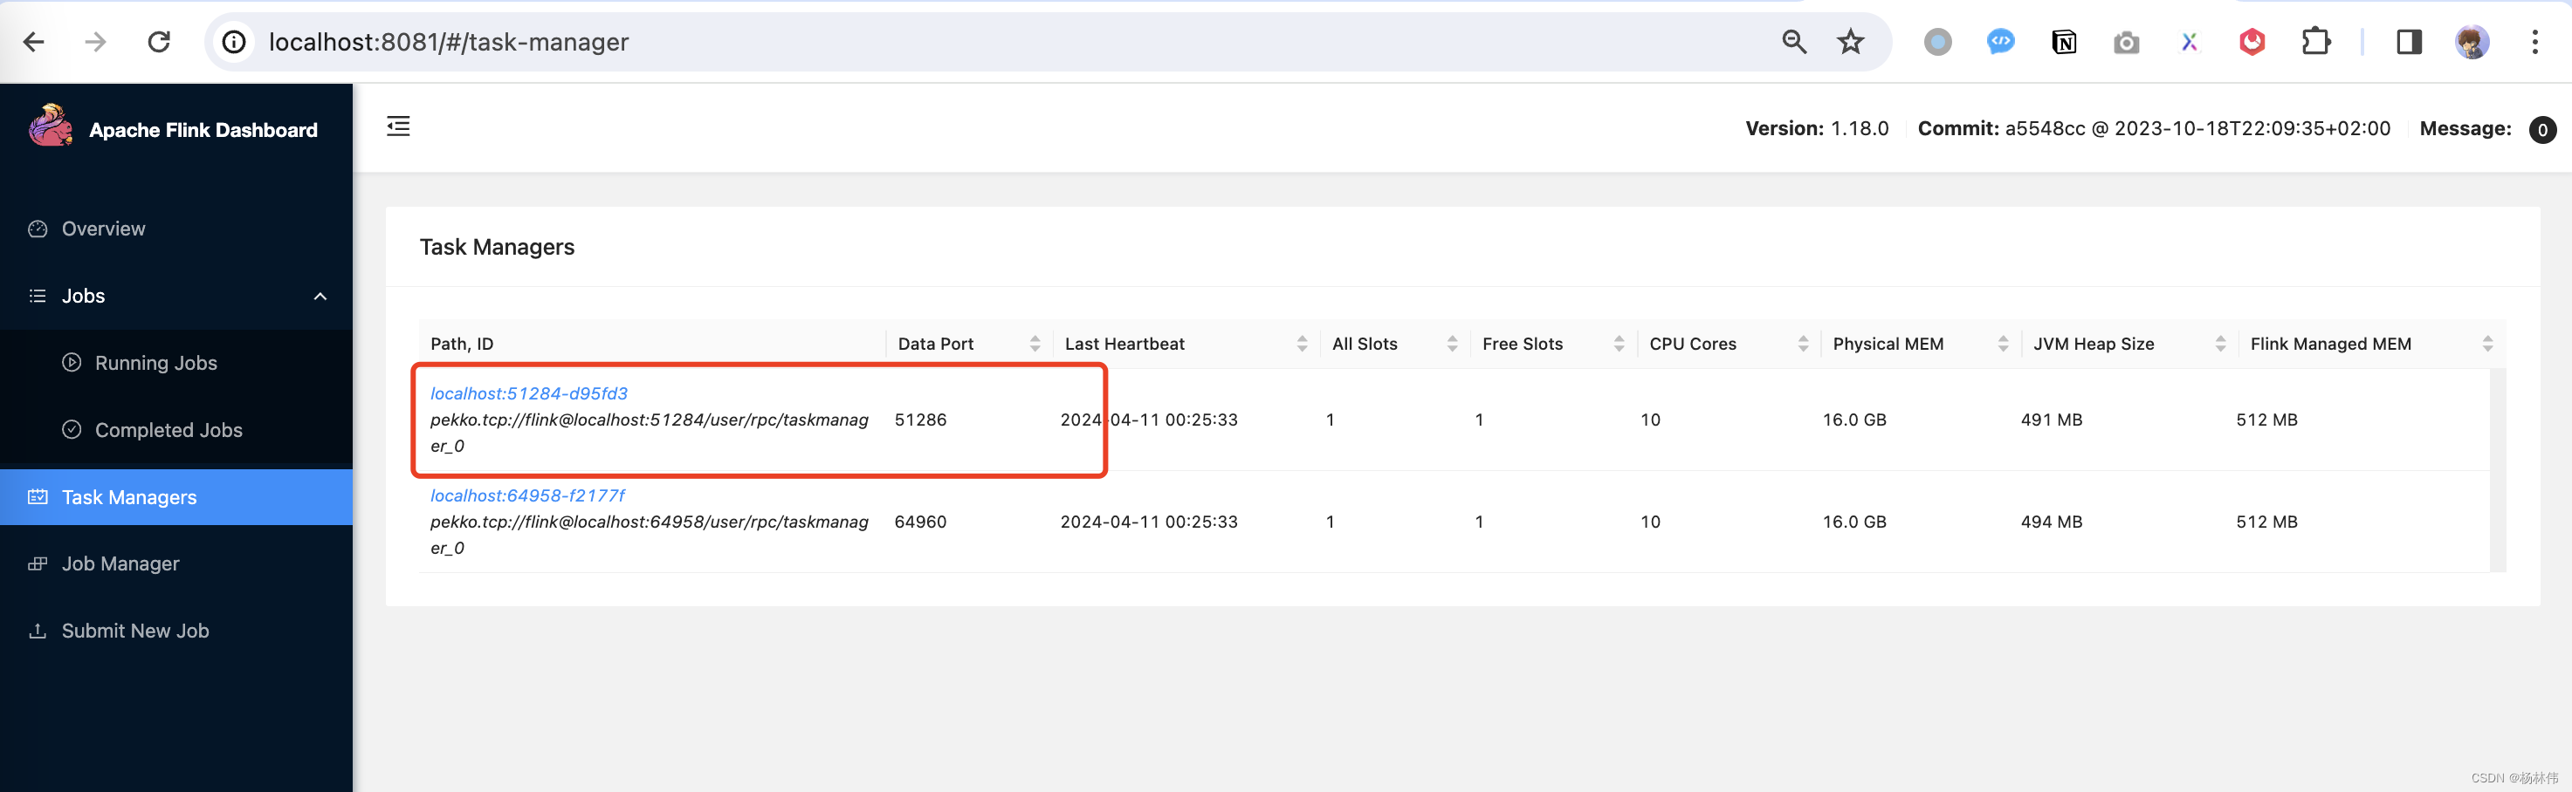Open the Overview page
2572x792 pixels.
(176, 229)
